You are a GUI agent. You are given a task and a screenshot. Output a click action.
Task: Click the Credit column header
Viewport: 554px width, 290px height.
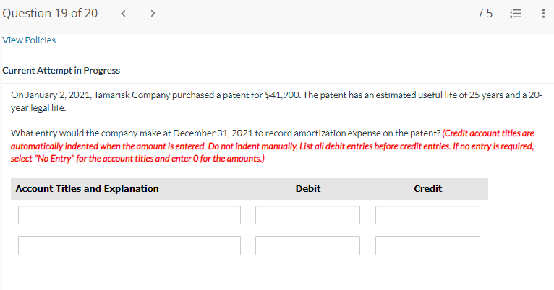pyautogui.click(x=427, y=188)
